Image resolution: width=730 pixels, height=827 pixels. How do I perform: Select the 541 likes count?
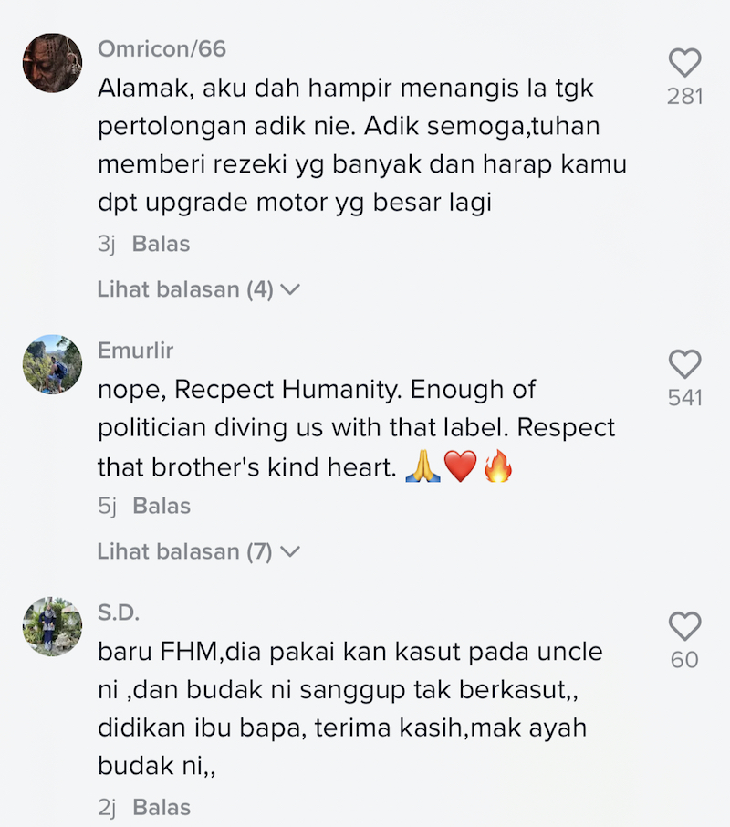[x=684, y=398]
